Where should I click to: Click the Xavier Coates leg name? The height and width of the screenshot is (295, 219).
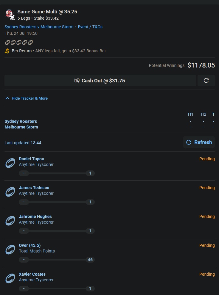pyautogui.click(x=32, y=274)
